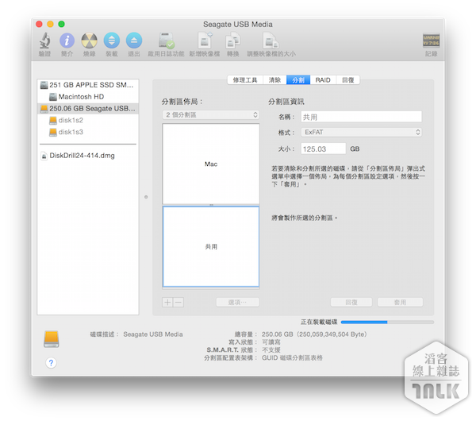This screenshot has height=421, width=476.
Task: Click the partition name field 共用
Action: [x=361, y=117]
